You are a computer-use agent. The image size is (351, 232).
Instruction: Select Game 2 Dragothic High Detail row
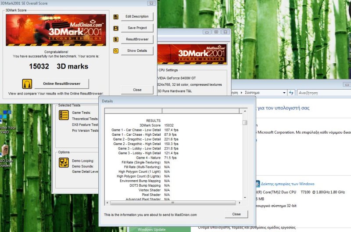146,144
